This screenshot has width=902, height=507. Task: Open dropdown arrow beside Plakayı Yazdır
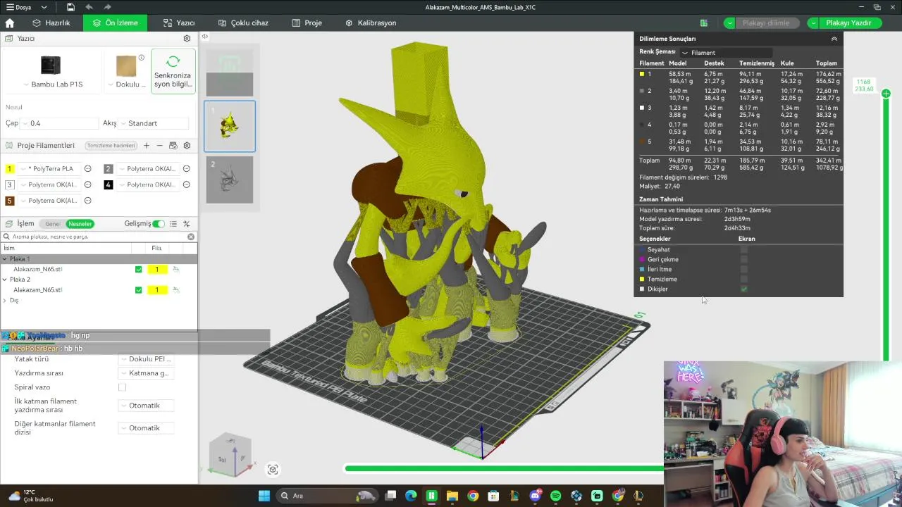click(813, 23)
